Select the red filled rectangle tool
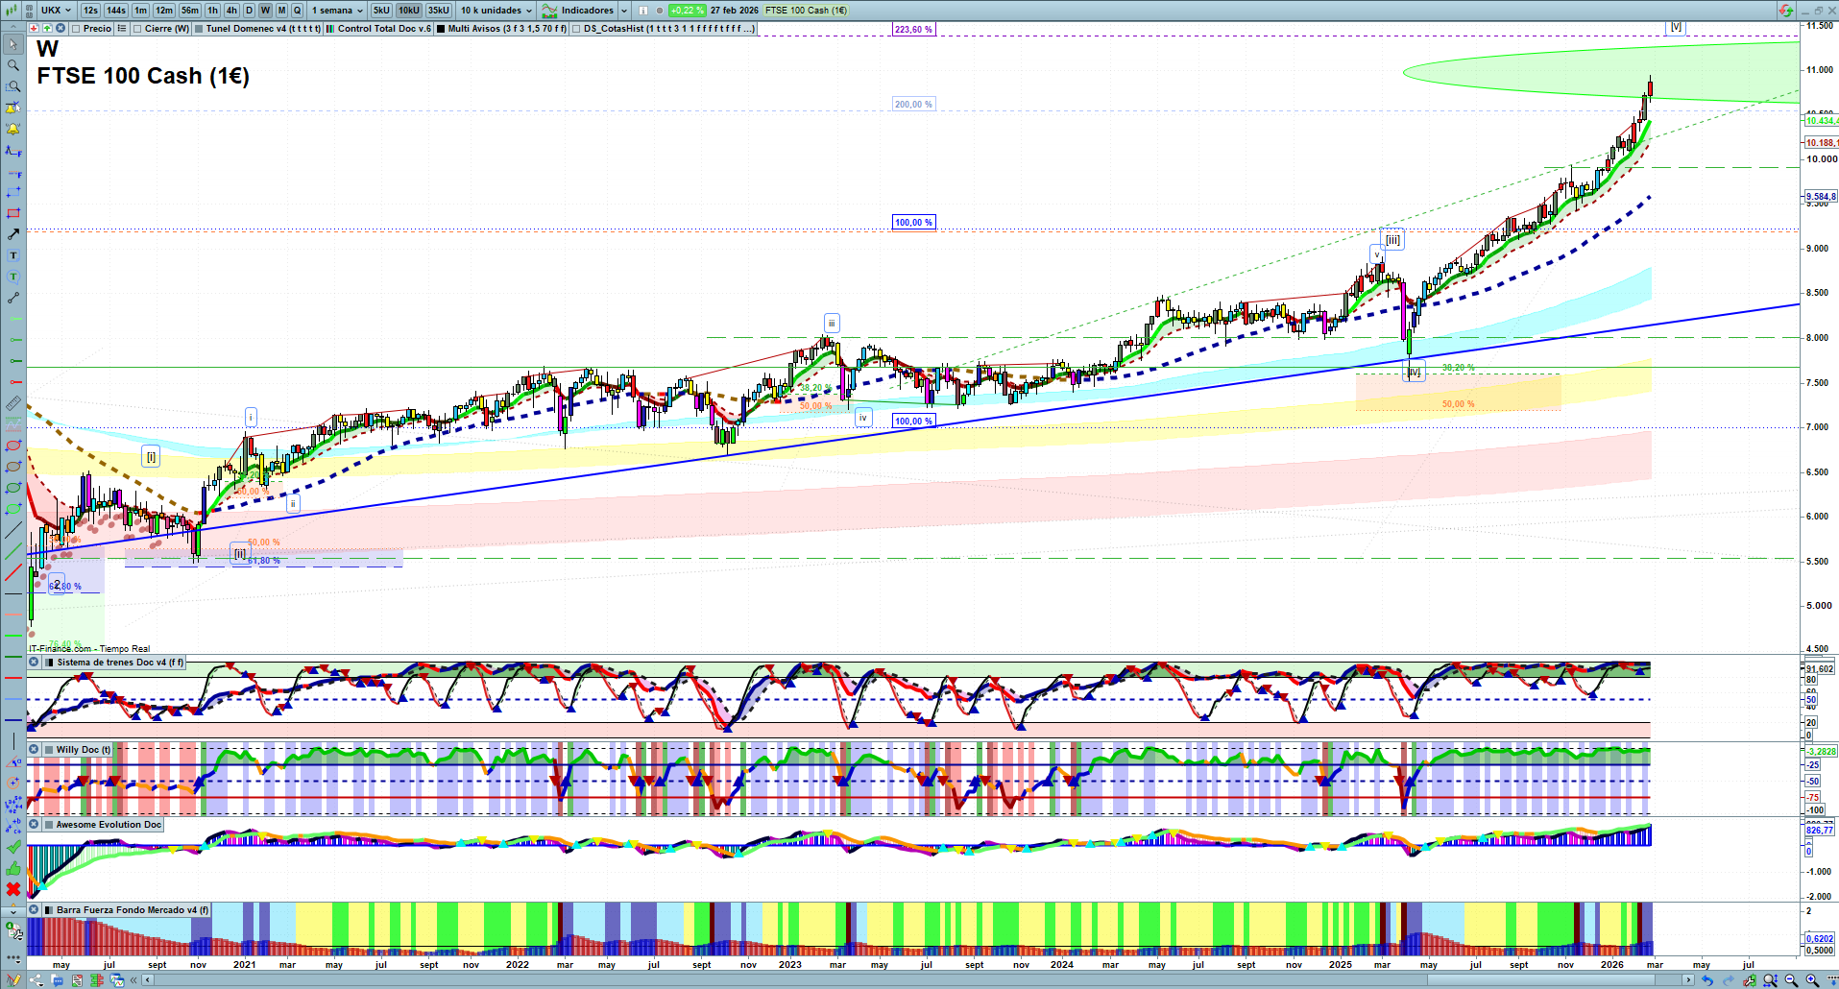This screenshot has height=989, width=1839. (13, 213)
